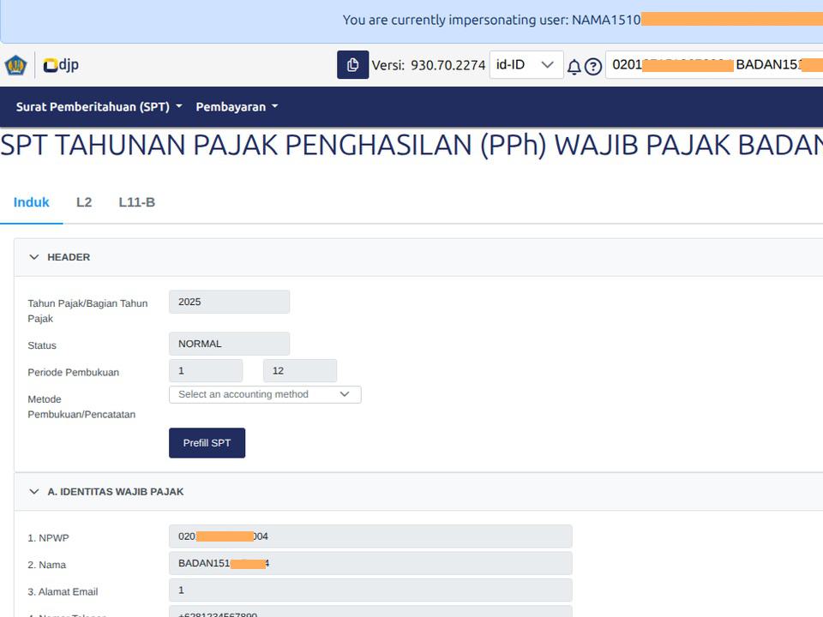Click the Ministry of Finance emblem logo
Viewport: 823px width, 617px height.
tap(15, 66)
